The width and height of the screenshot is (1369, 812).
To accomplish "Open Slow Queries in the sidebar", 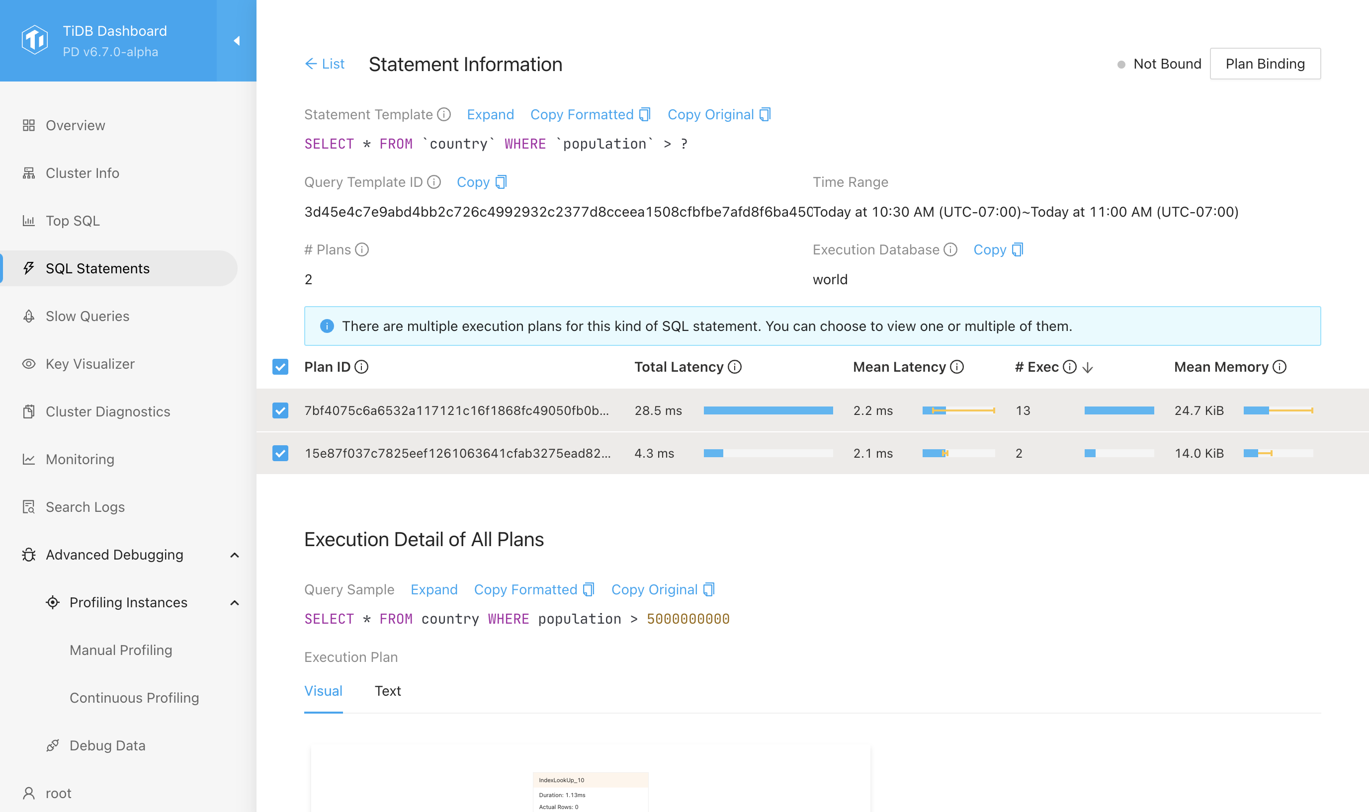I will (x=87, y=316).
